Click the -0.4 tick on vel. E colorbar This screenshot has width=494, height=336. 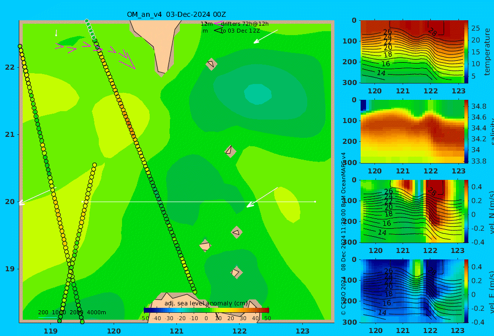tap(477, 322)
